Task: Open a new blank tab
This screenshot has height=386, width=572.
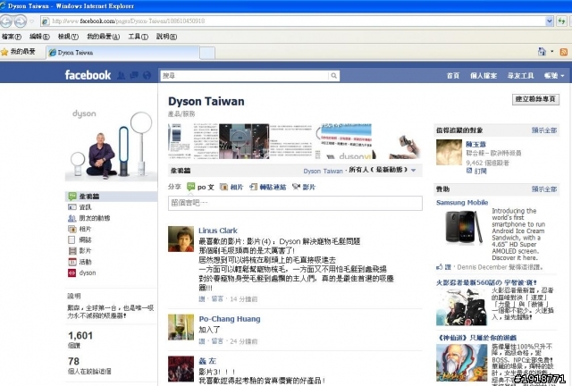Action: tap(207, 53)
